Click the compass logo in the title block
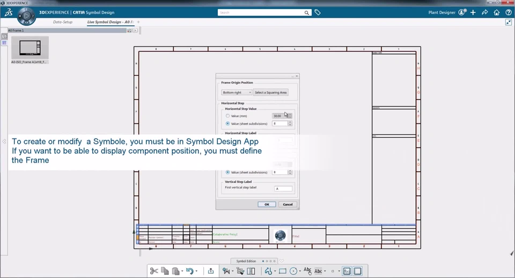515x278 pixels. (280, 235)
